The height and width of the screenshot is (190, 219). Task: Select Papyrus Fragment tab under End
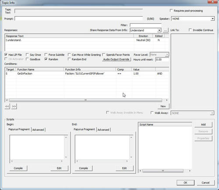[x=84, y=129]
